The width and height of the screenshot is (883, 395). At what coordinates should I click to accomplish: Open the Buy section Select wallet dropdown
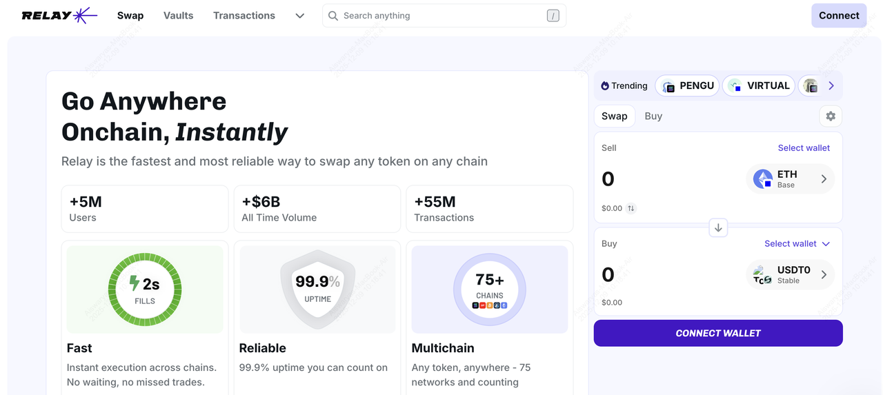tap(797, 243)
